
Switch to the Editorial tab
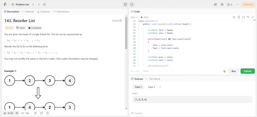28,12
